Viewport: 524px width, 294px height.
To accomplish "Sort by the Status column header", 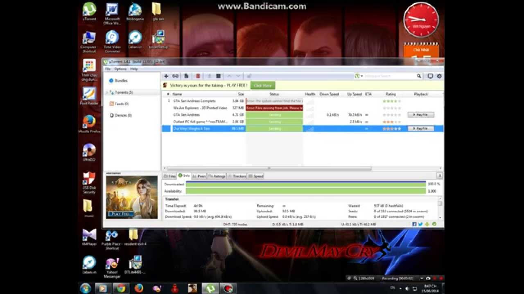I will click(274, 94).
